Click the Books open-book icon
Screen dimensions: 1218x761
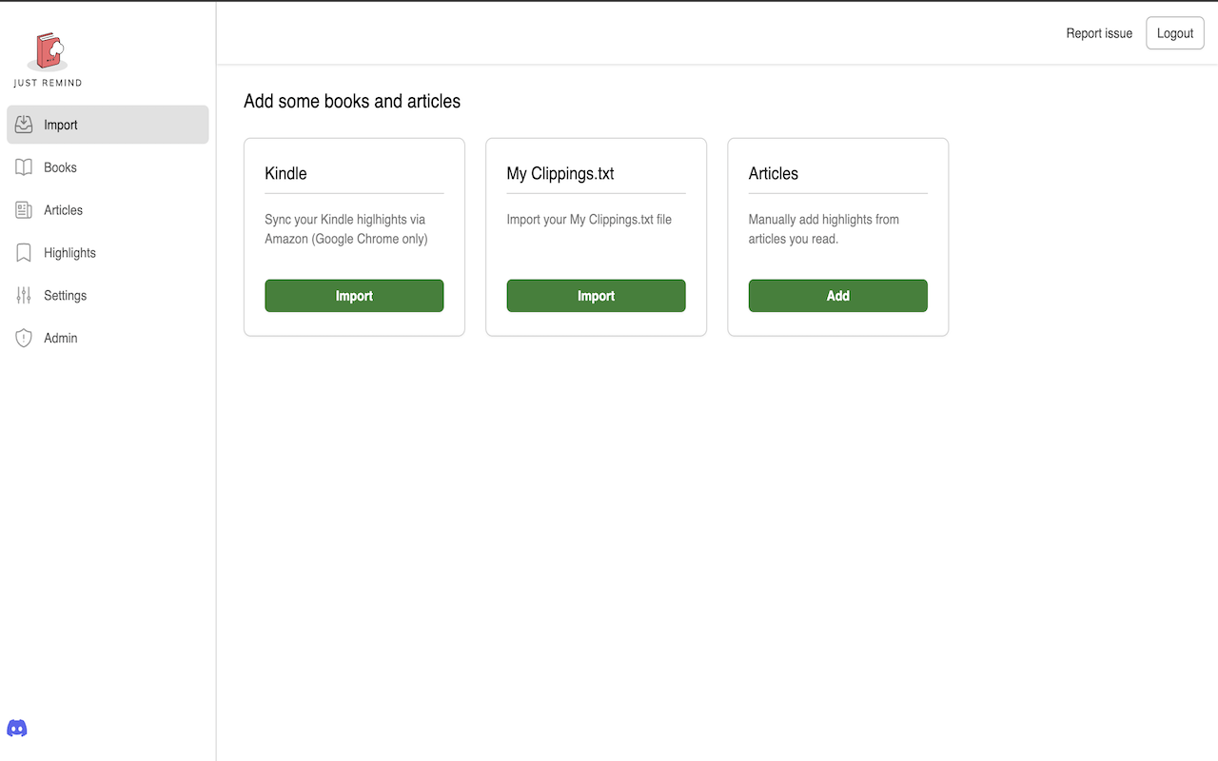pos(24,166)
